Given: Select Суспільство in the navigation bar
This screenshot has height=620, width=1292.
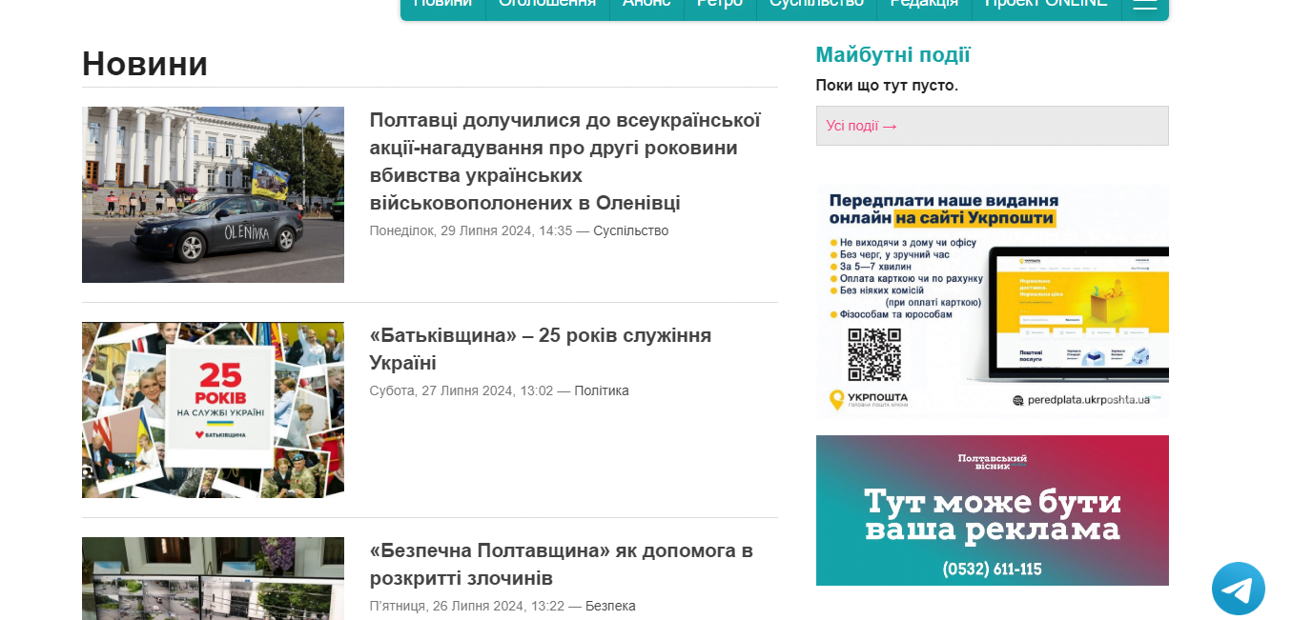Looking at the screenshot, I should (816, 5).
